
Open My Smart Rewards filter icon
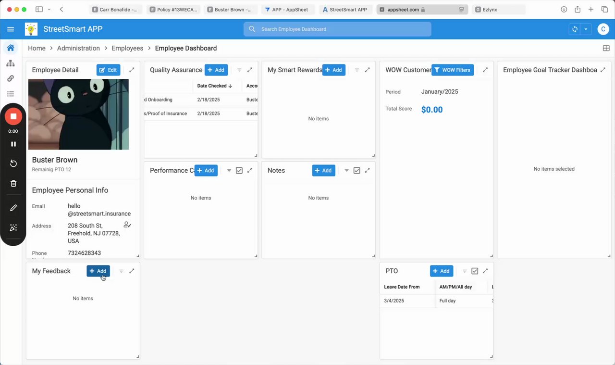(x=357, y=70)
